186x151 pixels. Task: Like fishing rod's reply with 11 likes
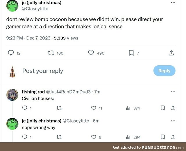click(94, 108)
